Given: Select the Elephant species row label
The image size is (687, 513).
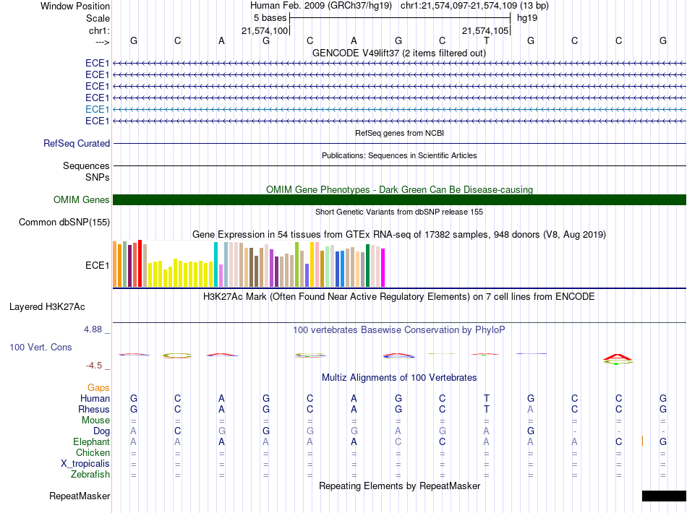Looking at the screenshot, I should pos(91,441).
